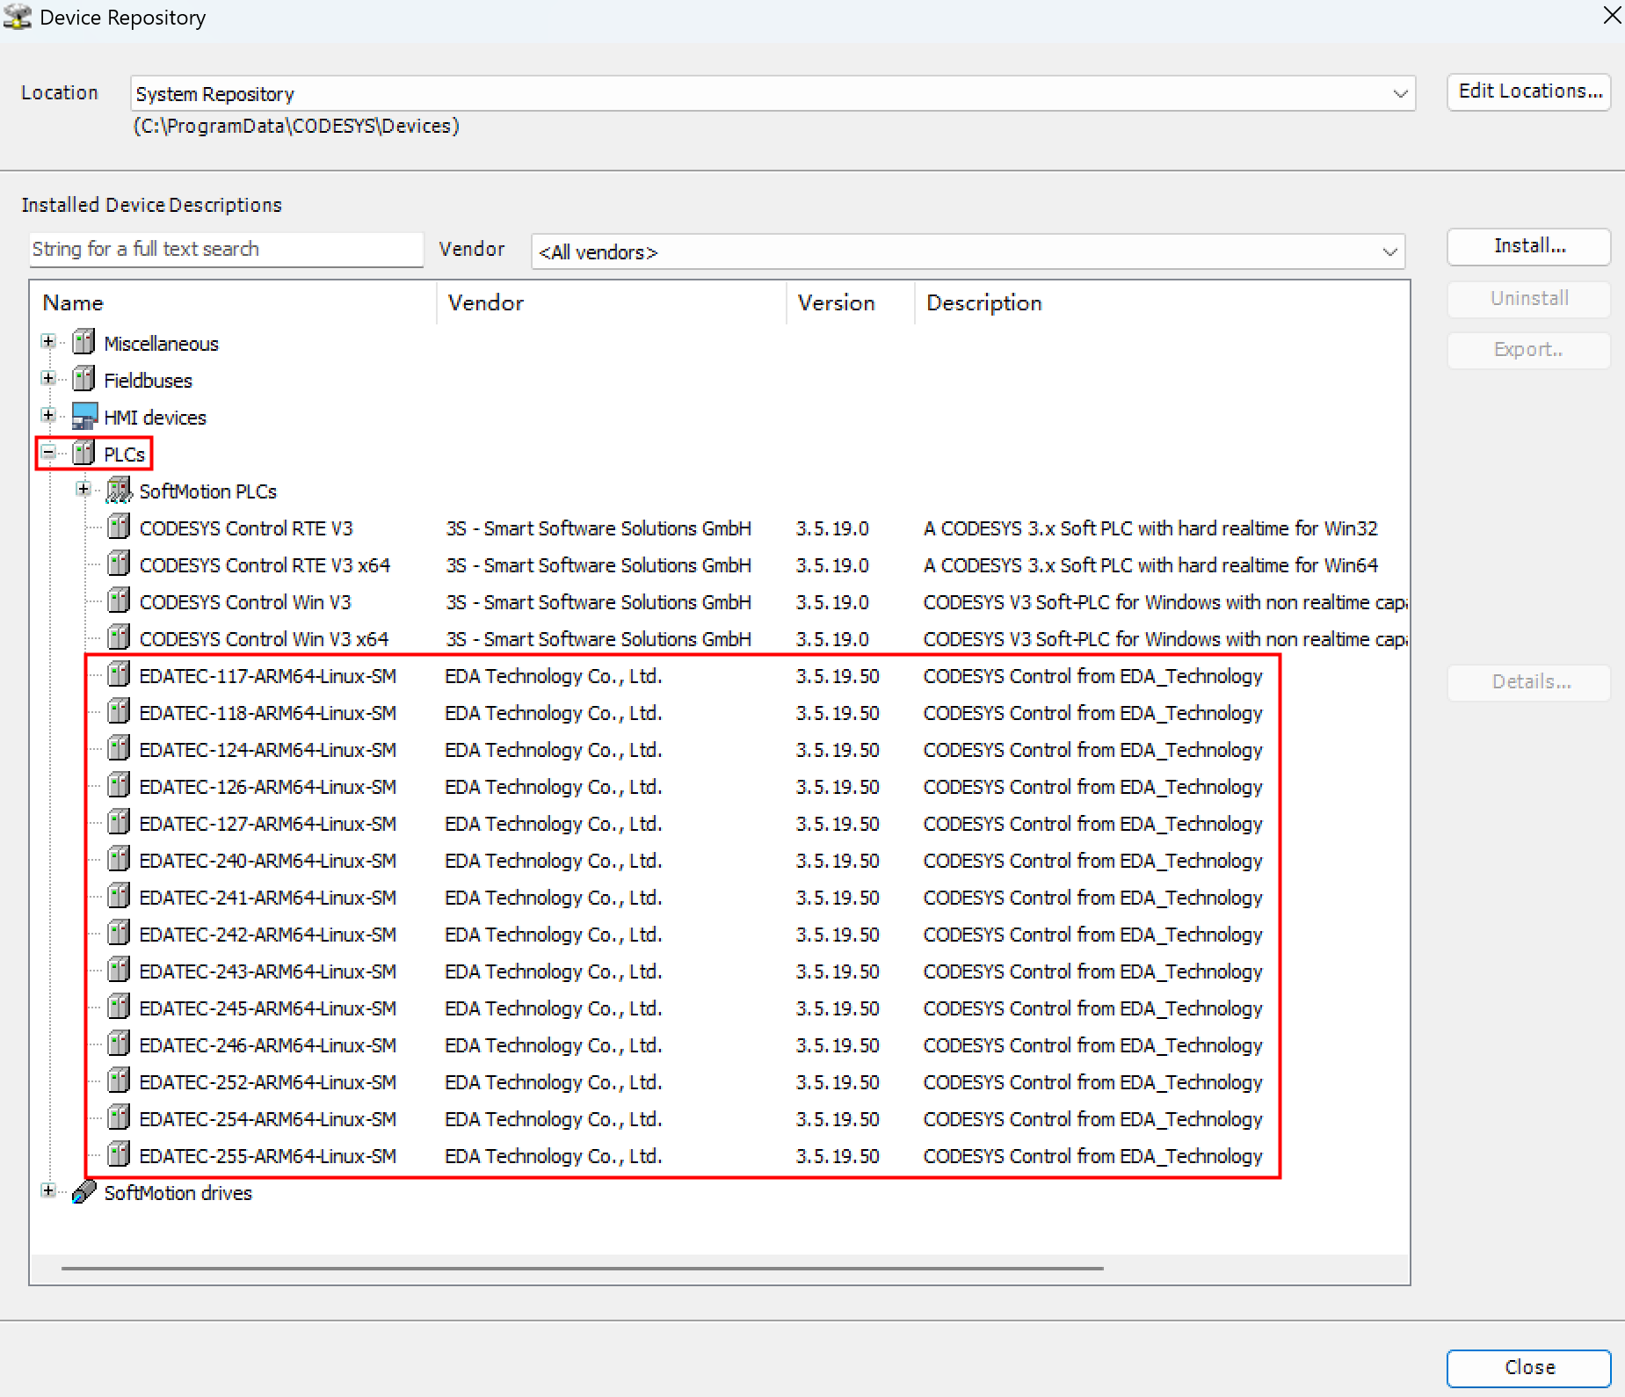Focus the full text search field
Viewport: 1625px width, 1397px height.
pyautogui.click(x=226, y=250)
